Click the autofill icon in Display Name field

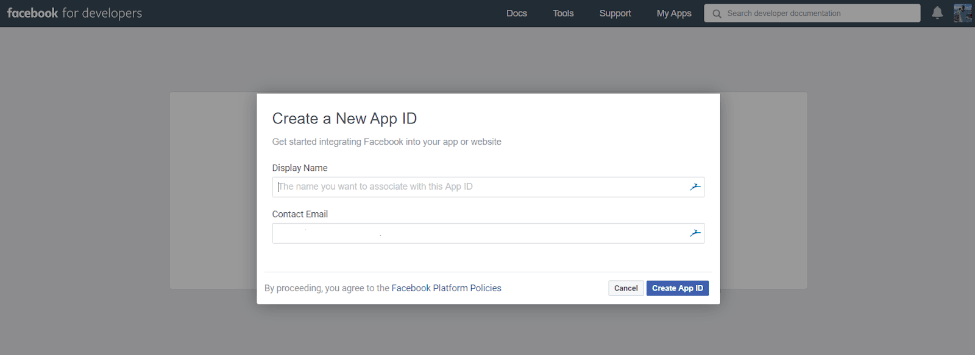(695, 187)
